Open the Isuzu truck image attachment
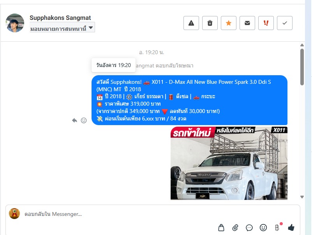 click(229, 163)
